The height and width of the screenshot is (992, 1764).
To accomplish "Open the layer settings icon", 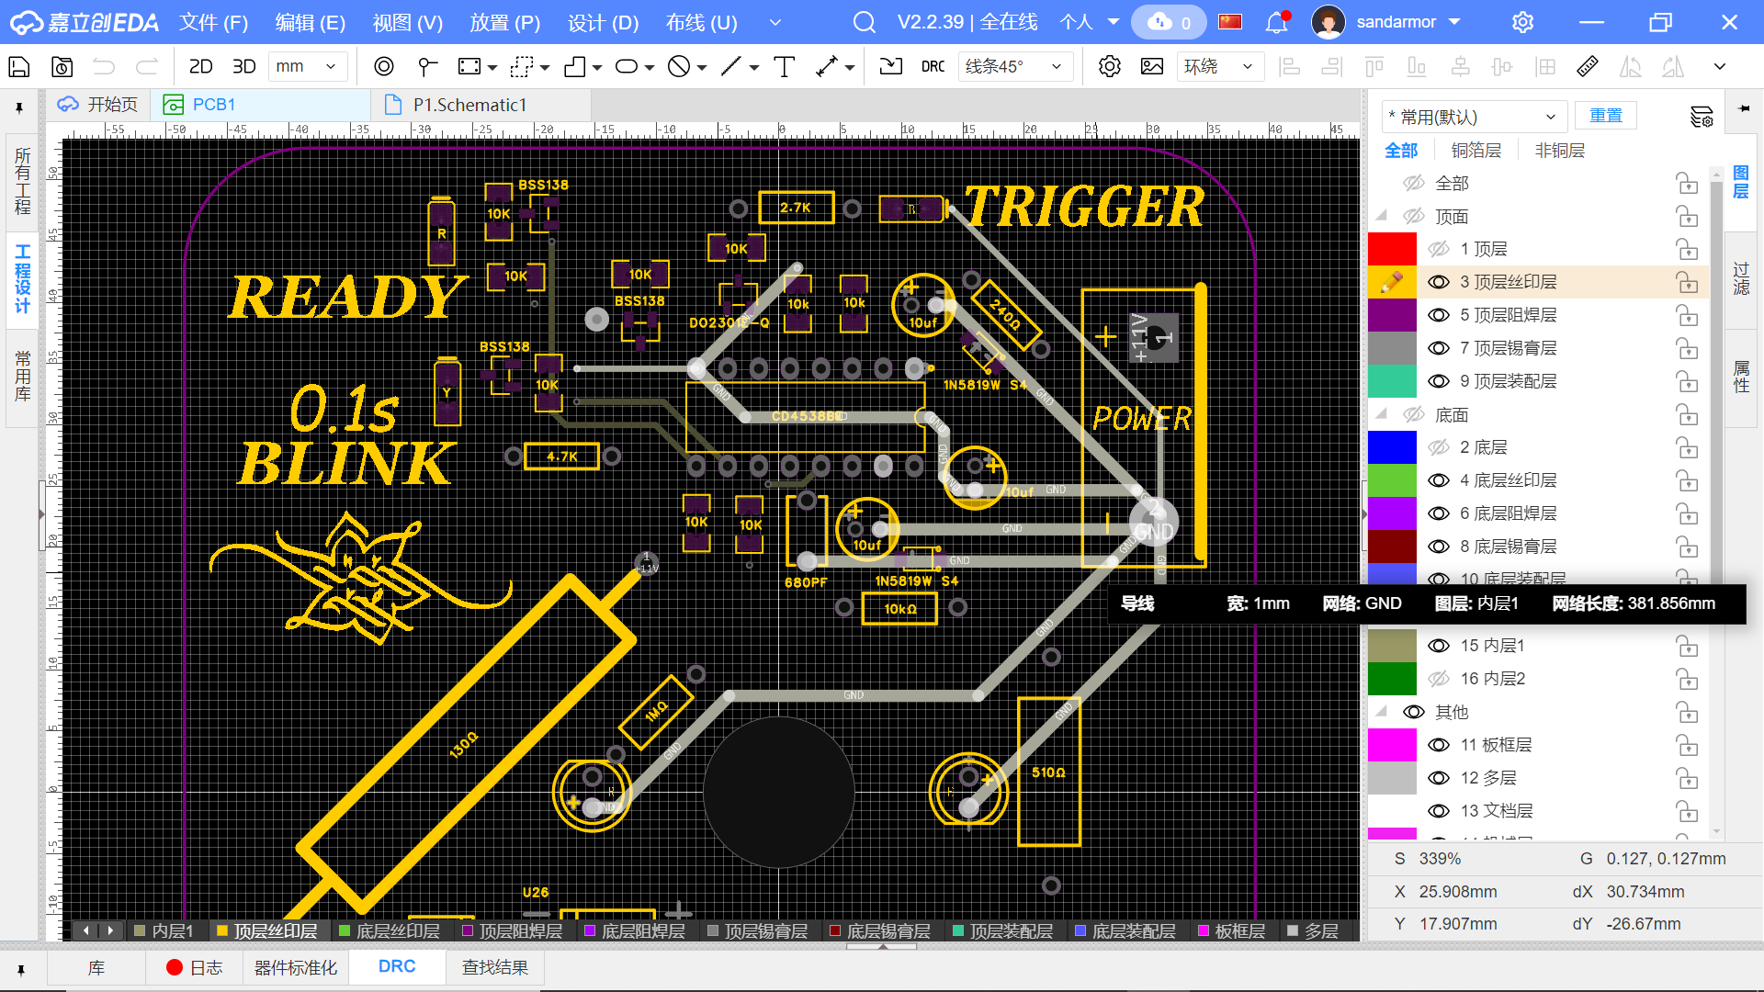I will [1701, 117].
